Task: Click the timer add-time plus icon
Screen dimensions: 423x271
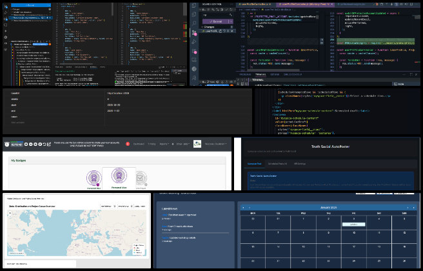Action: click(x=26, y=144)
